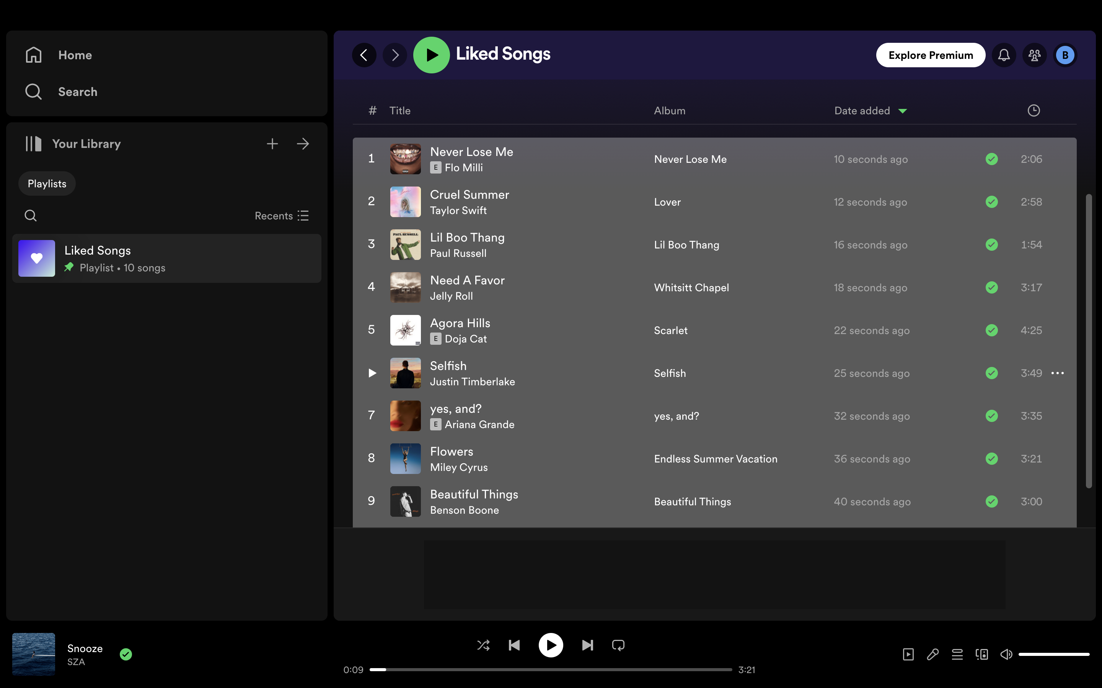The height and width of the screenshot is (688, 1102).
Task: Play Selfish row play icon
Action: [372, 373]
